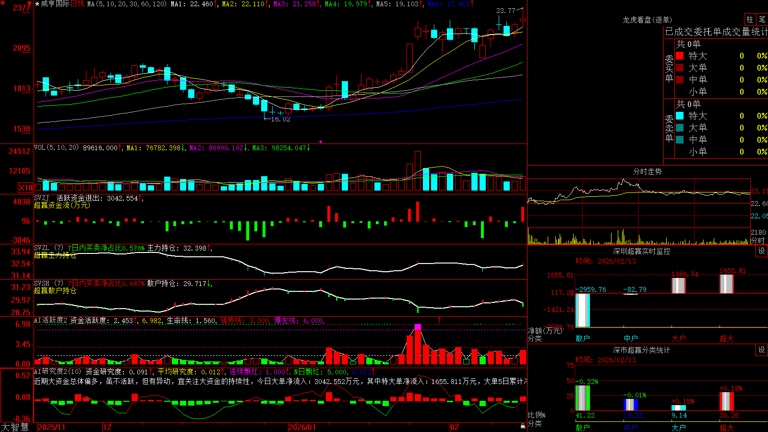Image resolution: width=768 pixels, height=432 pixels.
Task: Click the 大户 bar in 深圳超赢实时监控 chart
Action: click(x=679, y=285)
